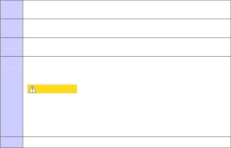The image size is (231, 148).
Task: Click the second row's empty white content cell
Action: pyautogui.click(x=127, y=28)
